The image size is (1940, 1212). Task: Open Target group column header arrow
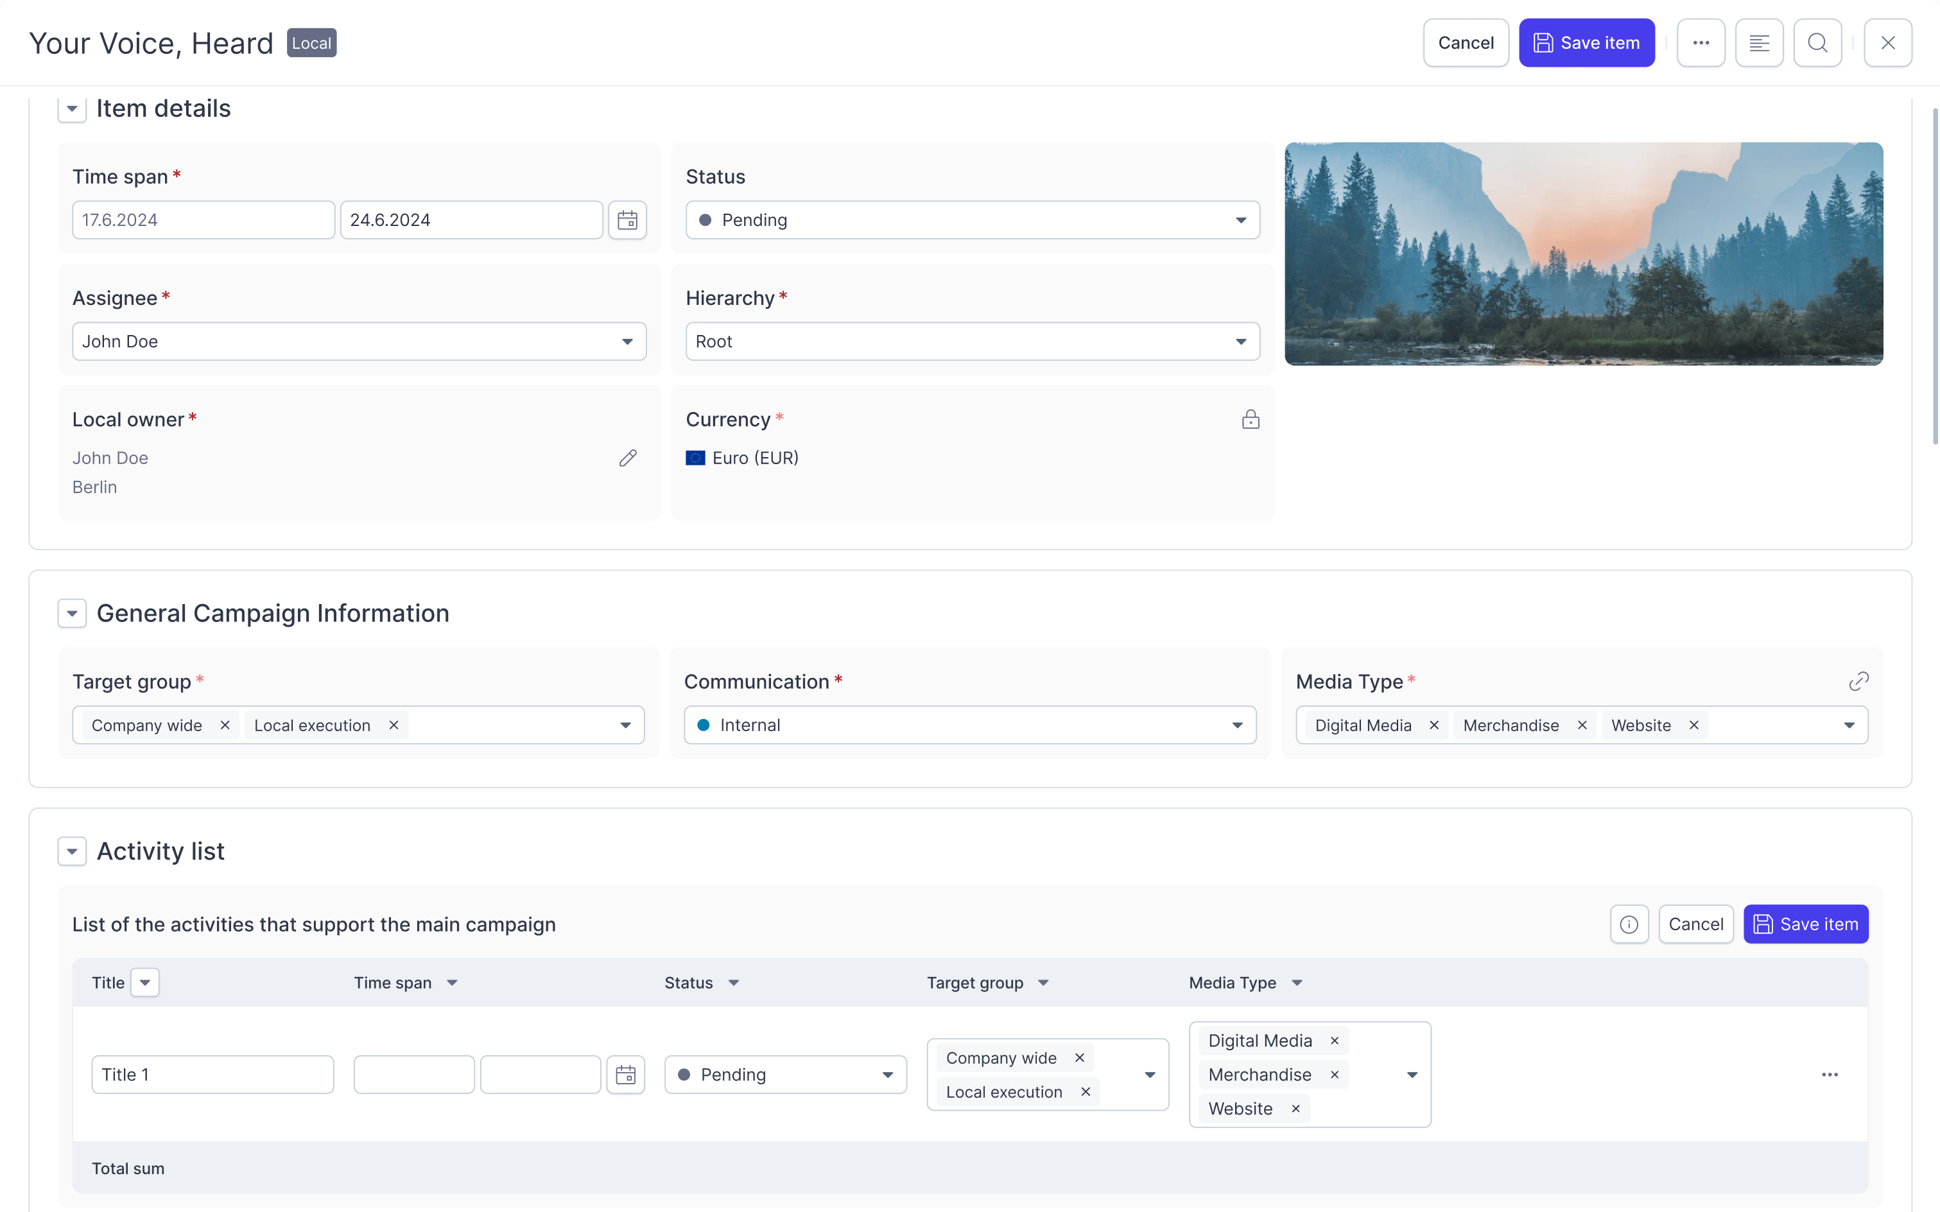click(x=1043, y=983)
